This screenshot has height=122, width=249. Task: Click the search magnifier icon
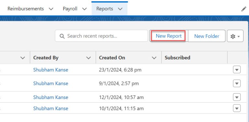point(62,36)
